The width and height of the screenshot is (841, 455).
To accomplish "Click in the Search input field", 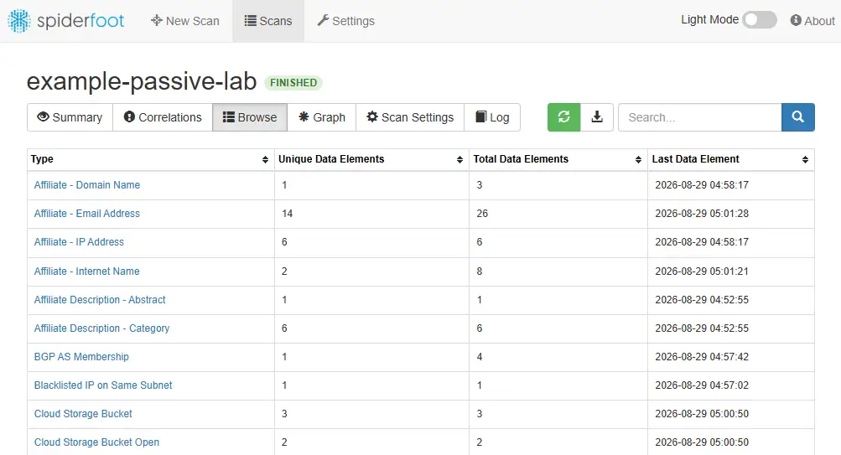I will point(700,117).
